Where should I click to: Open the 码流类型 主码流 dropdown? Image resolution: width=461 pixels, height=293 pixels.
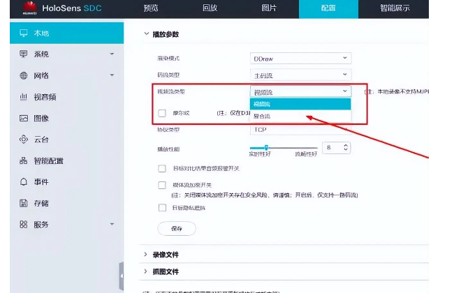[300, 75]
